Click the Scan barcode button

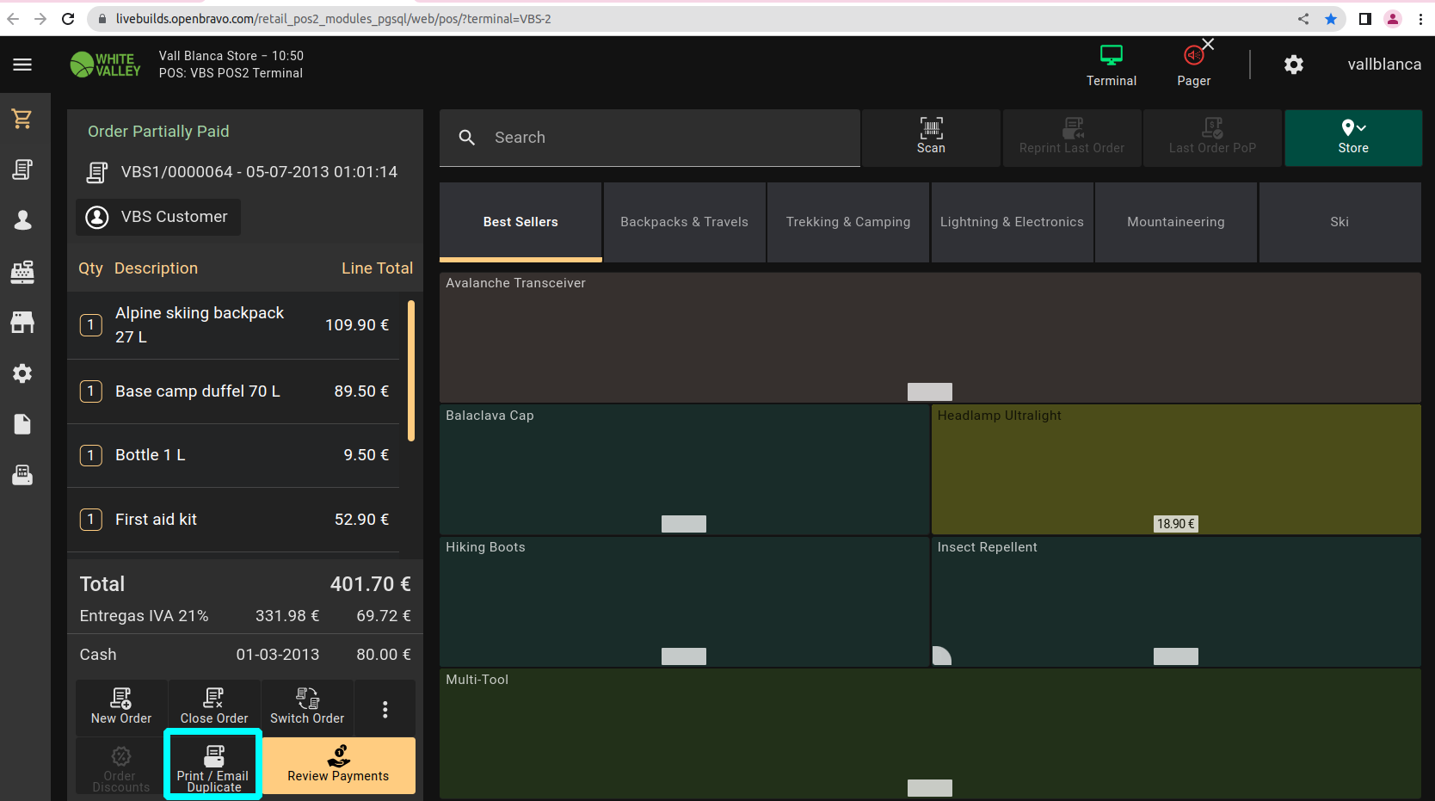[x=930, y=137]
